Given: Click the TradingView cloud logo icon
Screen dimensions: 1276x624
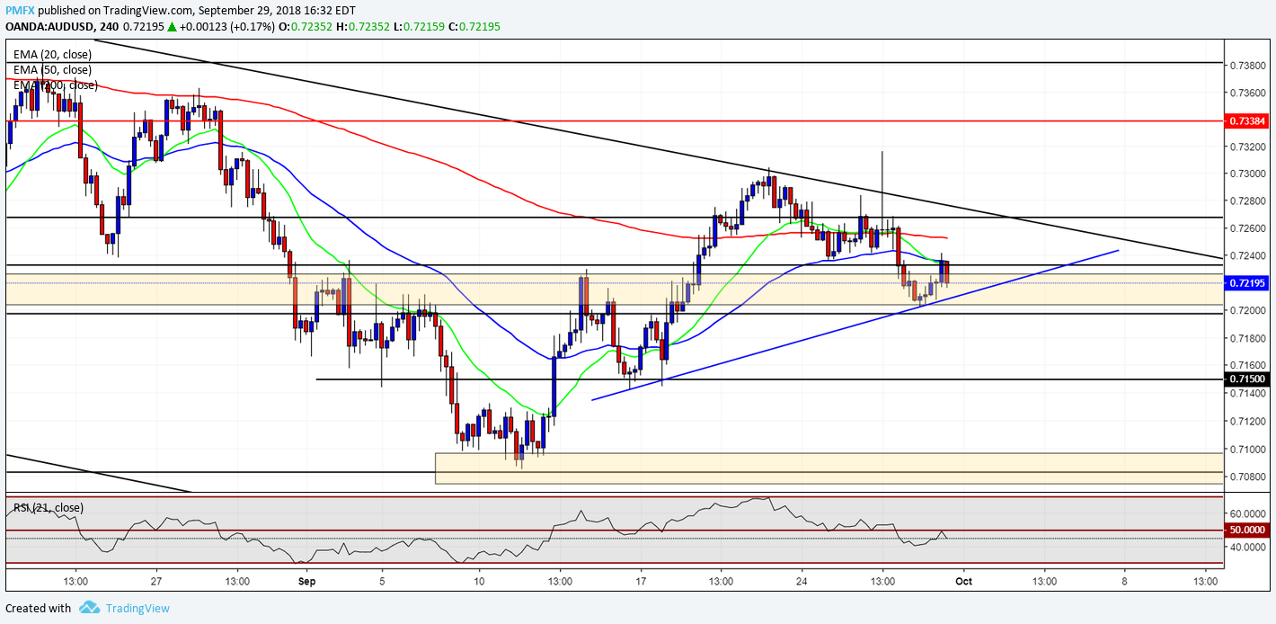Looking at the screenshot, I should pos(88,608).
